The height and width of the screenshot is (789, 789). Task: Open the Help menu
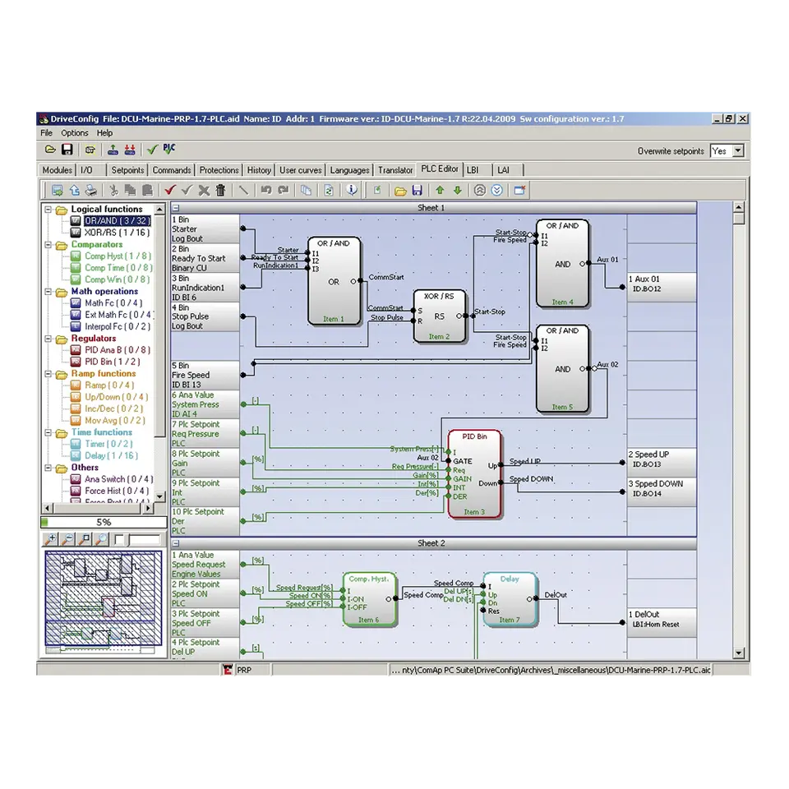[x=104, y=133]
